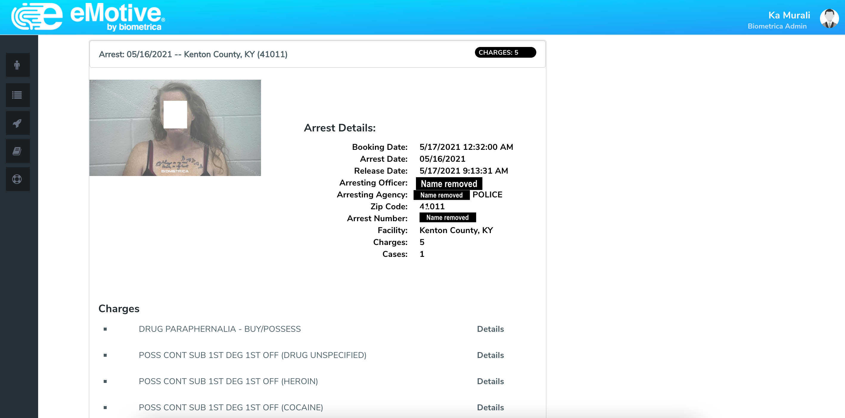
Task: Click the Charges section heading
Action: click(x=119, y=309)
